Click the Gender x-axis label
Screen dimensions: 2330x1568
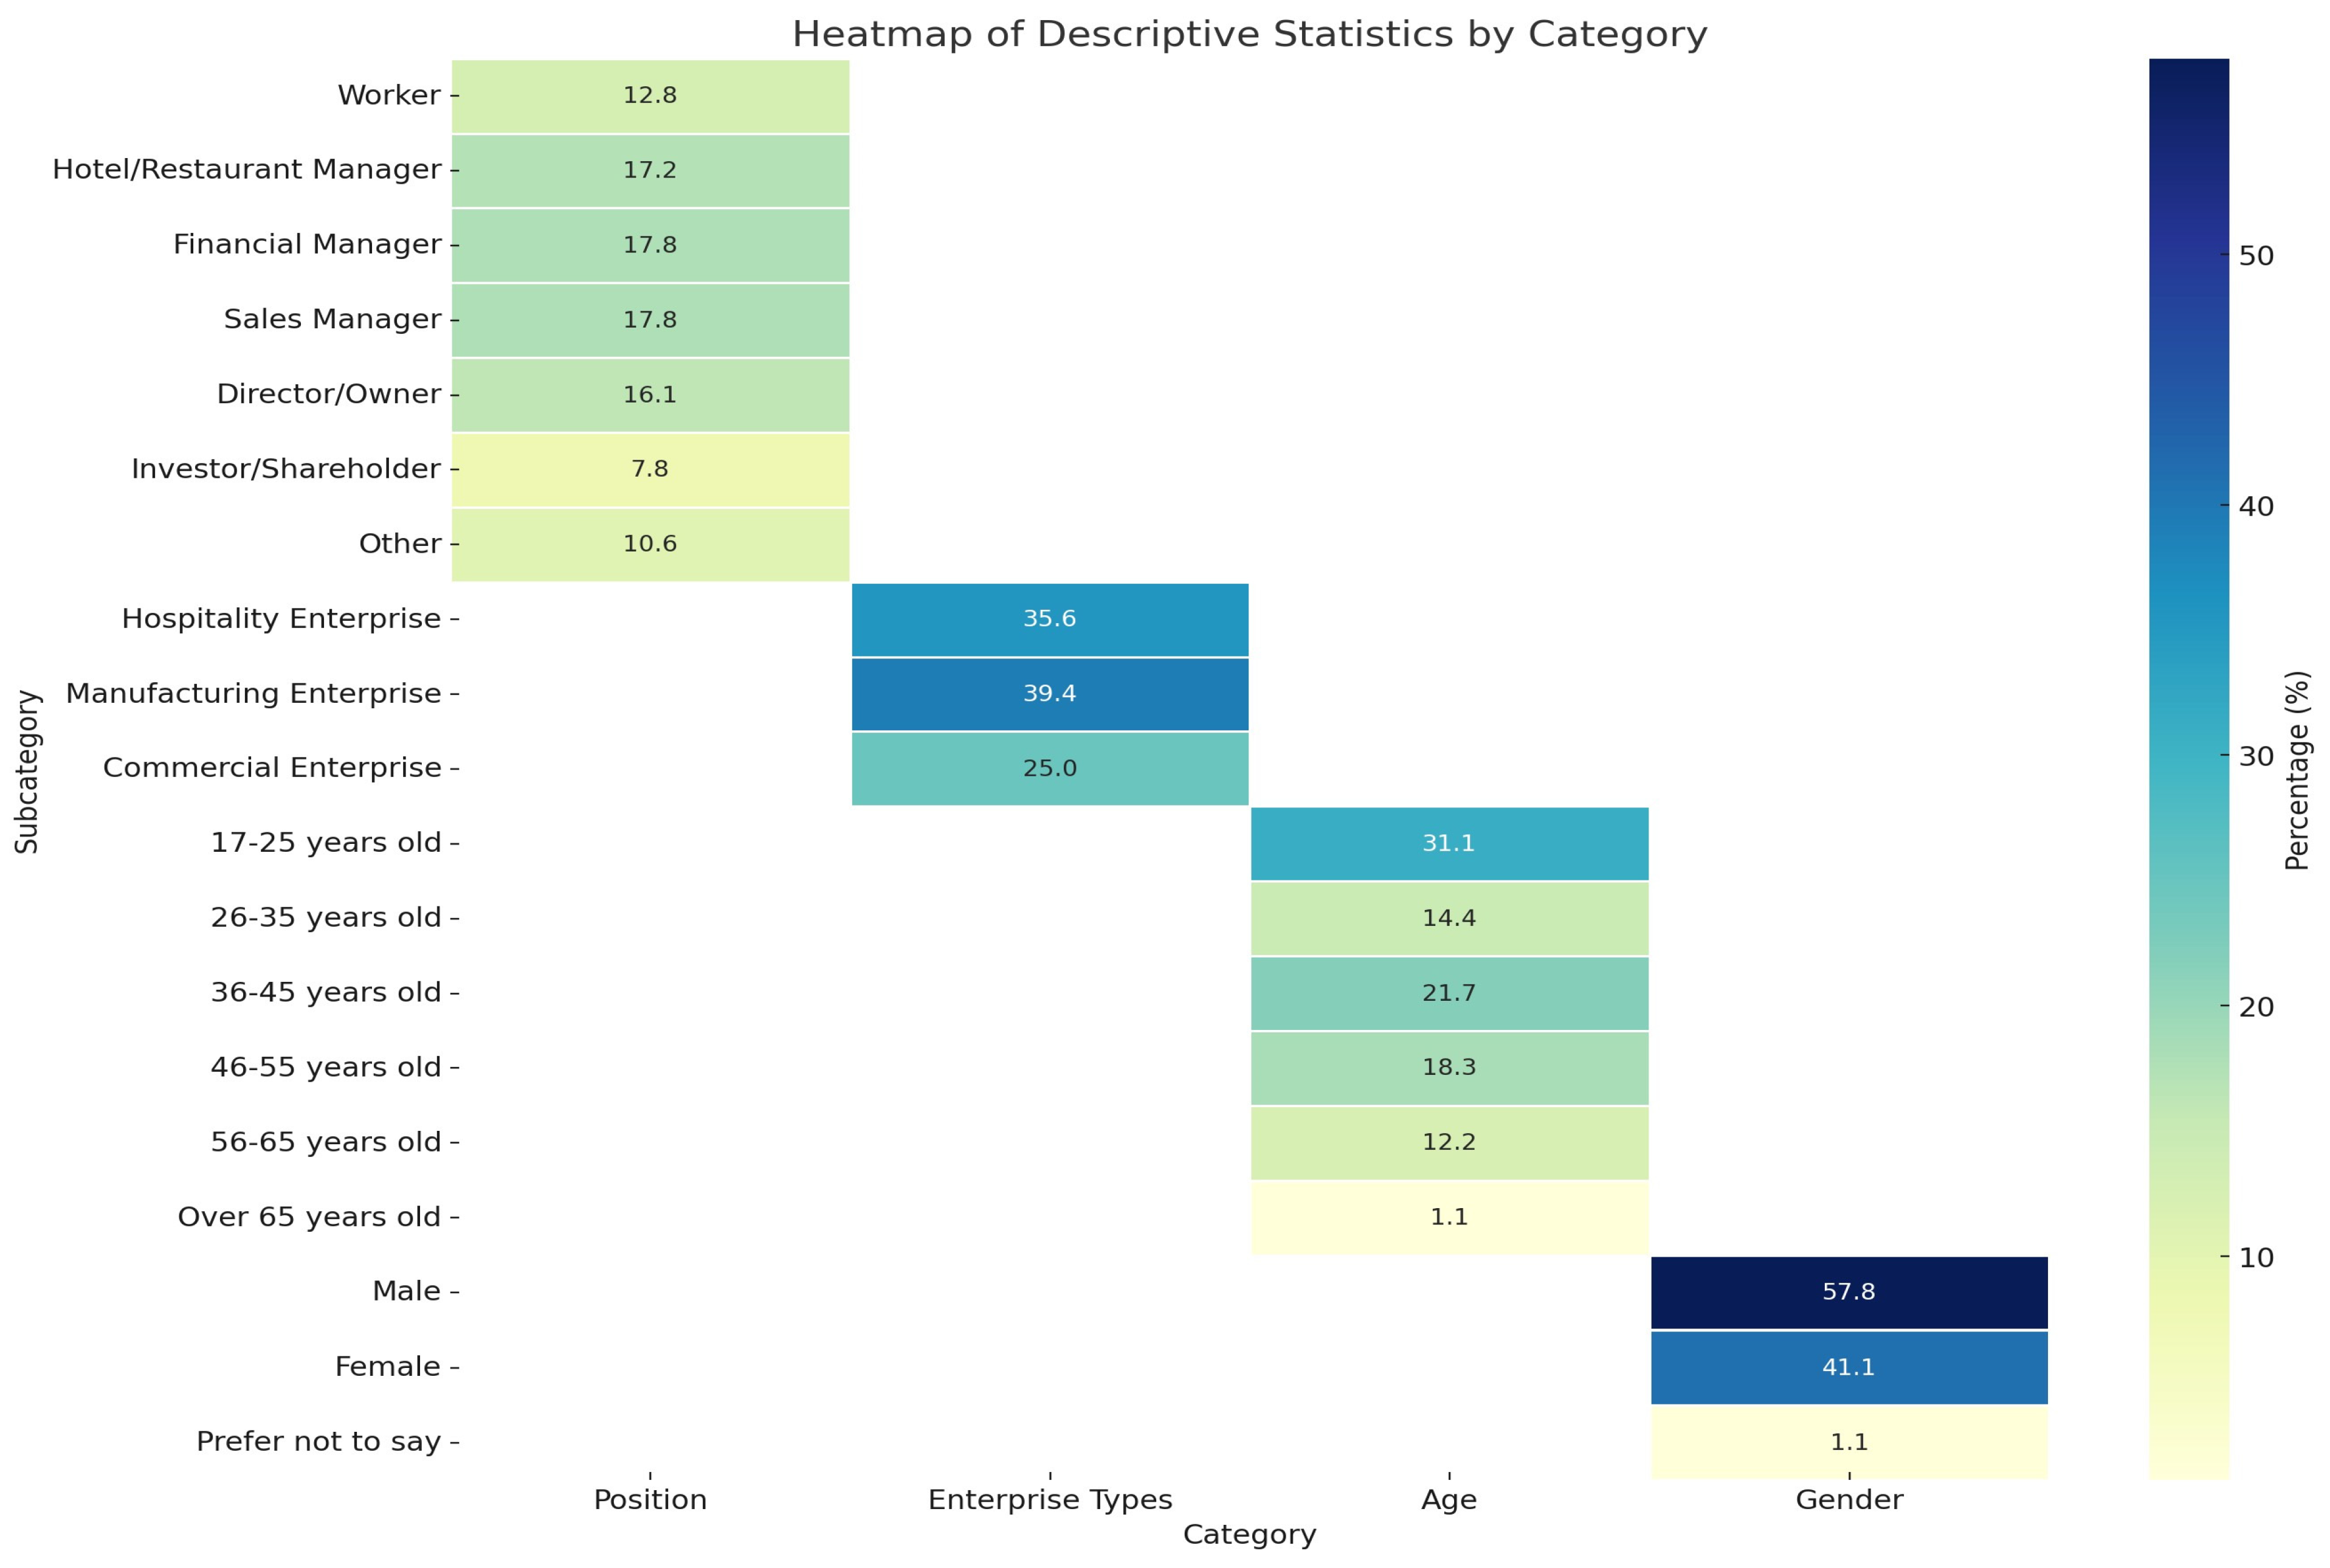click(x=1848, y=1500)
